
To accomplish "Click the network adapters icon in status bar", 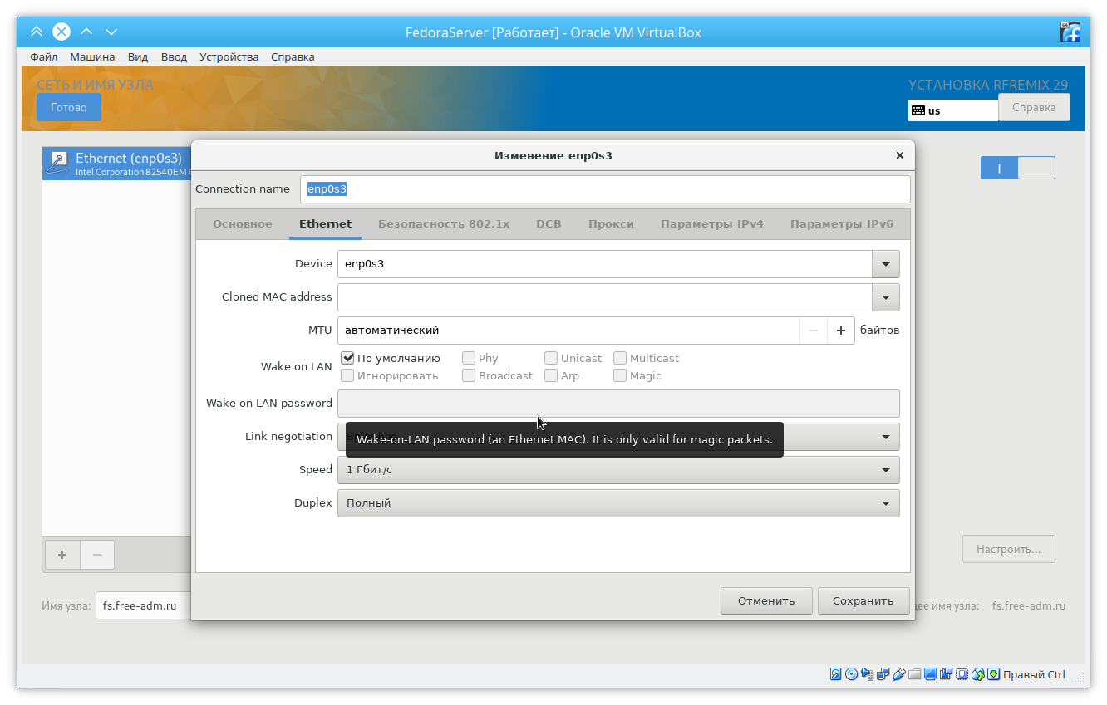I will point(883,674).
